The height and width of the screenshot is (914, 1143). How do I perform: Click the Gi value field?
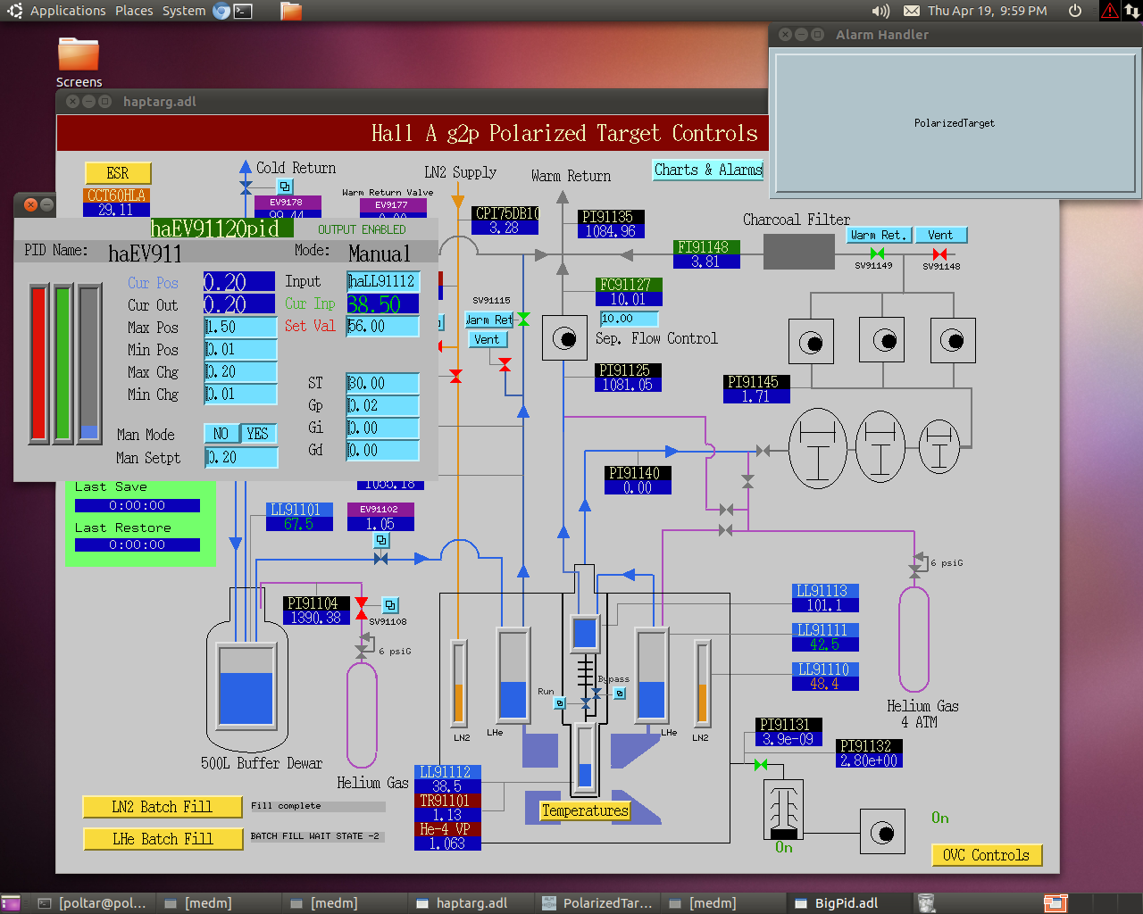[383, 428]
